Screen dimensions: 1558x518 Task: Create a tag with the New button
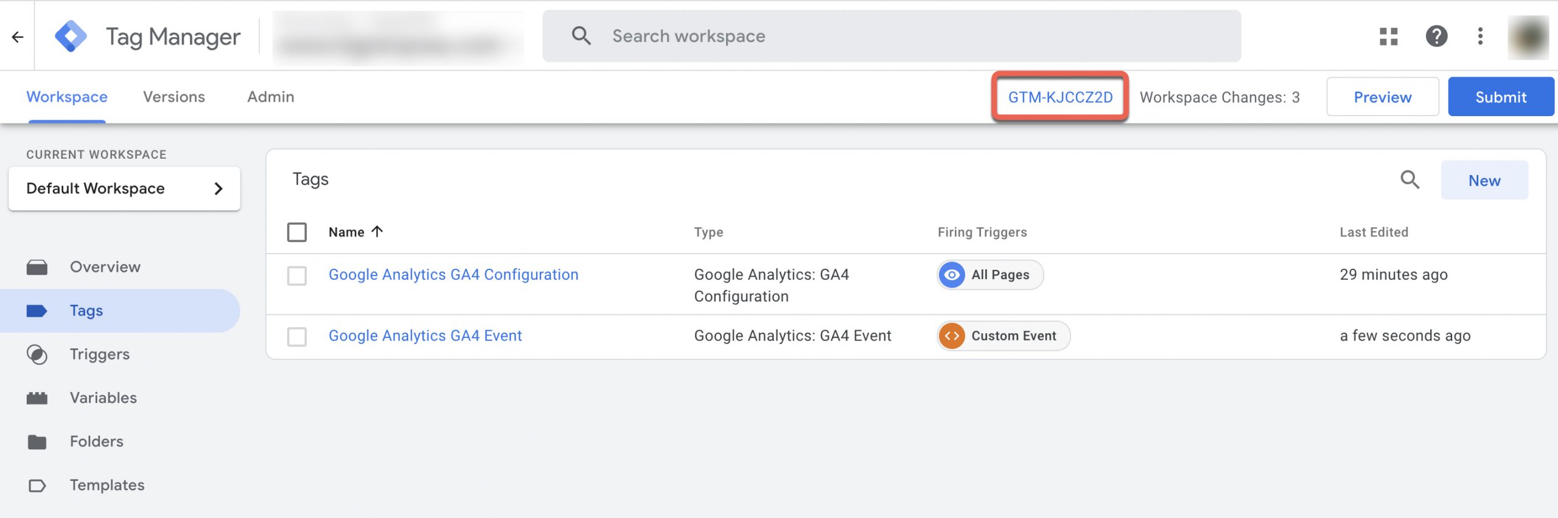1484,181
